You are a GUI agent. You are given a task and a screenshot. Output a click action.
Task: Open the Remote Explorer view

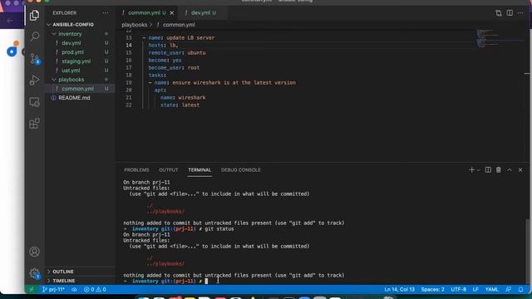click(x=34, y=102)
